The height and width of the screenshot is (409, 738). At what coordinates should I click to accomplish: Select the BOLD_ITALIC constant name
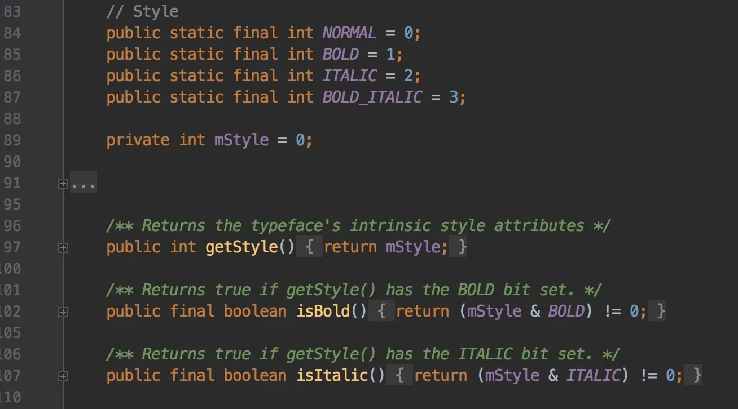pyautogui.click(x=372, y=97)
